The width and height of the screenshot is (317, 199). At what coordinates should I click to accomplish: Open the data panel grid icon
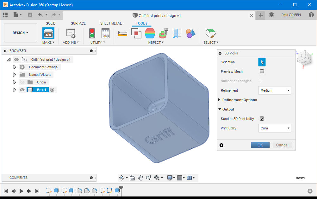(5, 15)
